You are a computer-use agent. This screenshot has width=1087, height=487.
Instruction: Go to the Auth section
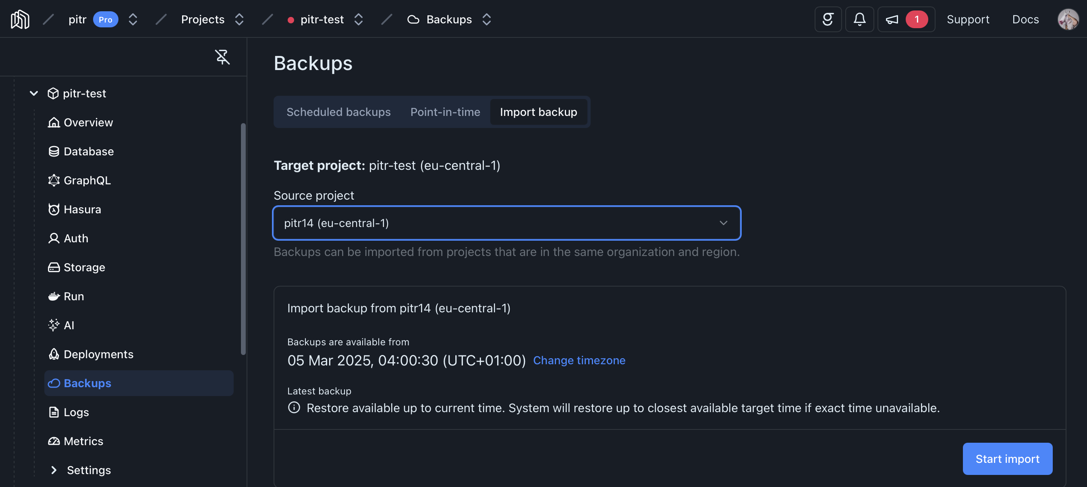(x=75, y=238)
